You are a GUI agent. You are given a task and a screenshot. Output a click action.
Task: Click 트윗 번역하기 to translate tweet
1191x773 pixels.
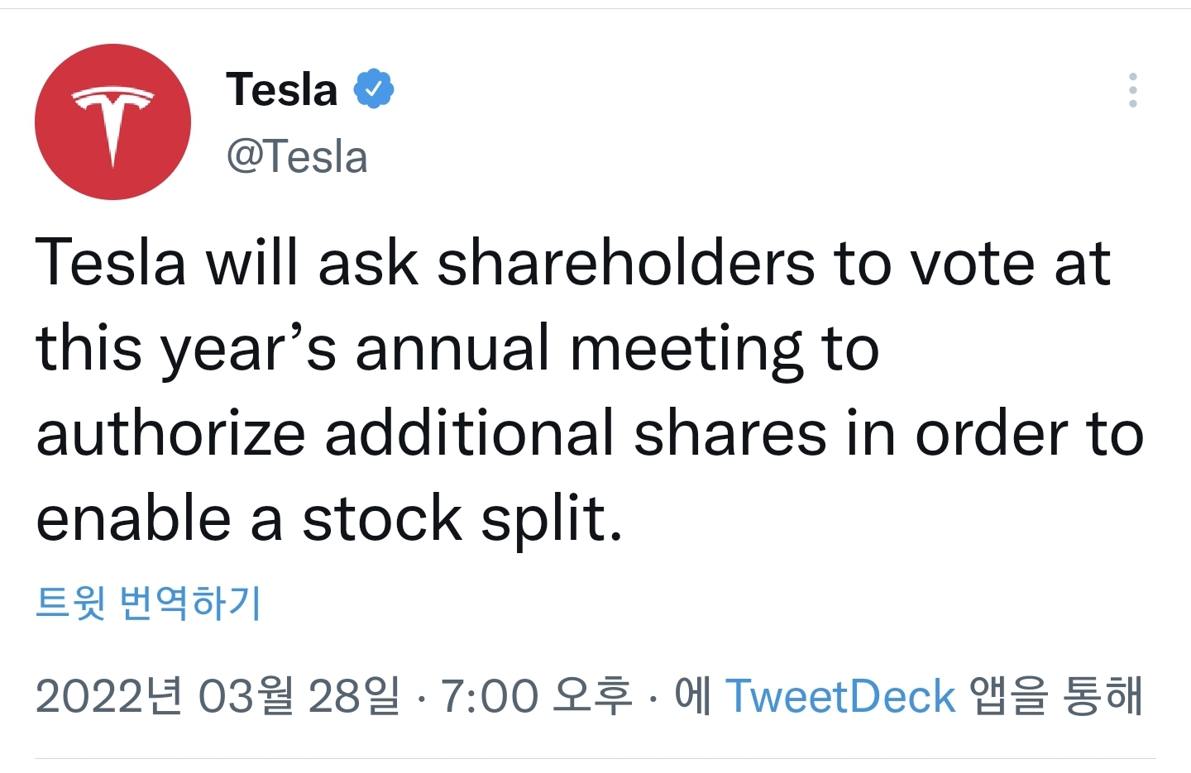[149, 602]
